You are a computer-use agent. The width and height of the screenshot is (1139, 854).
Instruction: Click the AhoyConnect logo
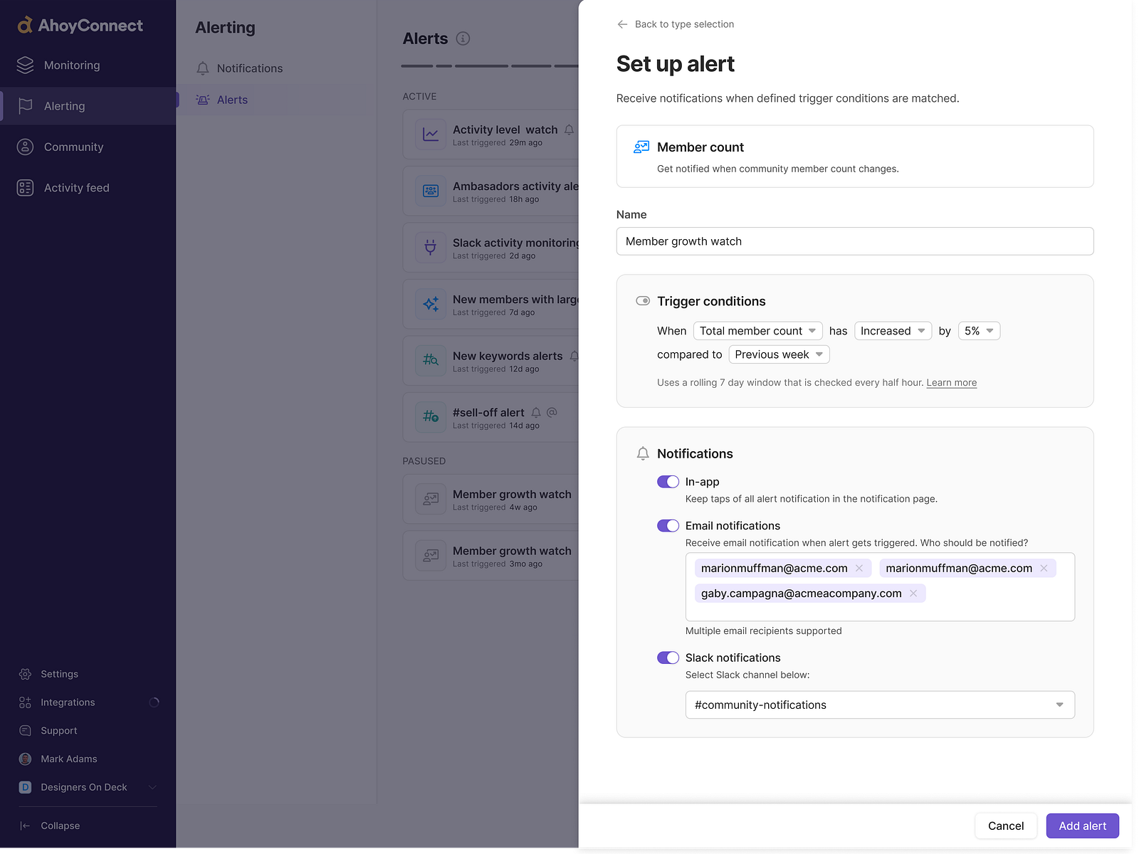click(x=78, y=25)
